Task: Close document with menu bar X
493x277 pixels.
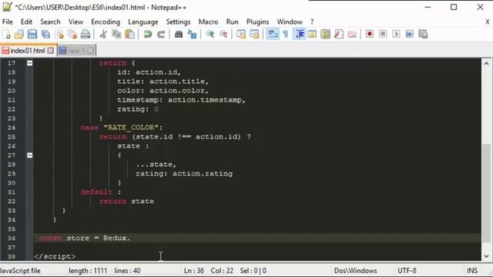Action: click(x=488, y=22)
